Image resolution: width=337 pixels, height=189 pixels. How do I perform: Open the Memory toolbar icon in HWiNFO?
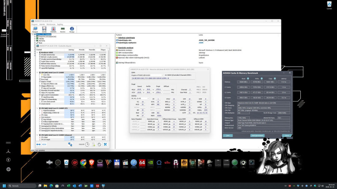coord(62,29)
